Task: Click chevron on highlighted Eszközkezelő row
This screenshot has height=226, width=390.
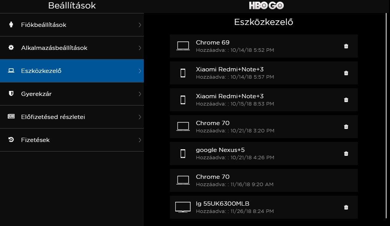Action: [x=140, y=71]
